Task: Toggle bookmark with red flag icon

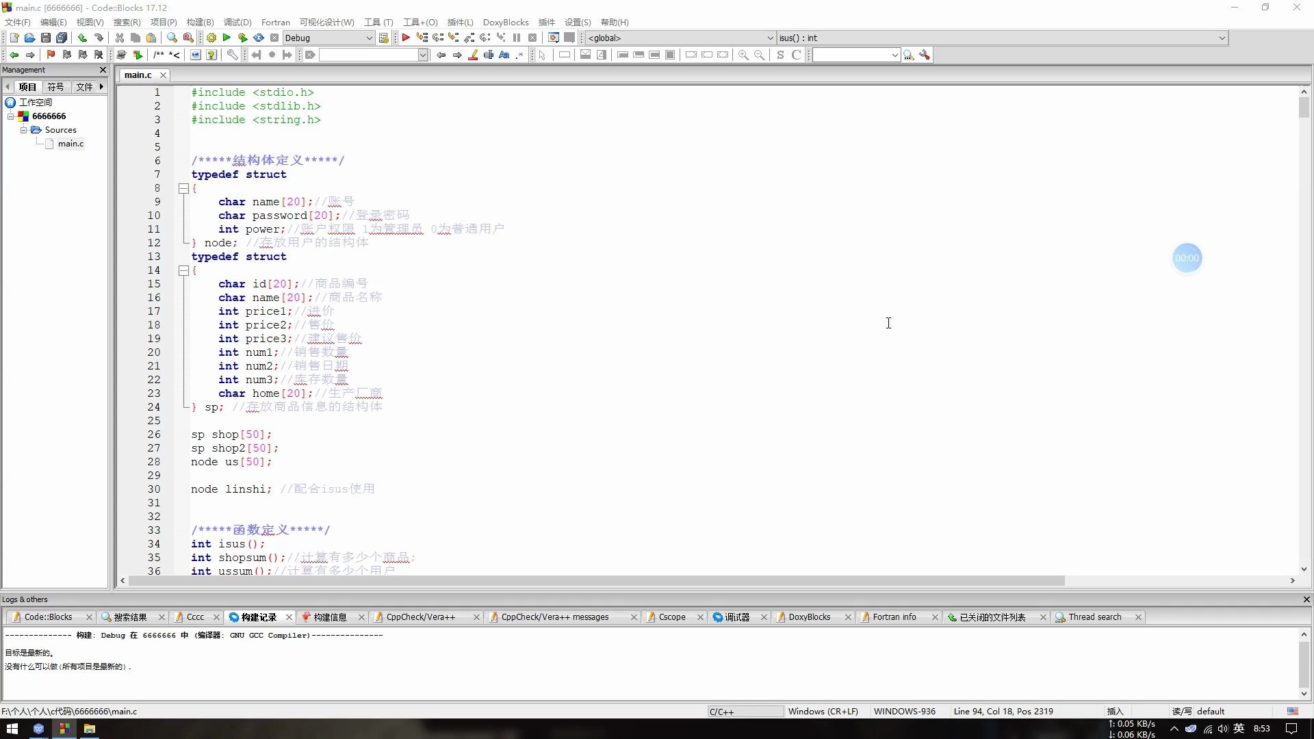Action: (x=51, y=55)
